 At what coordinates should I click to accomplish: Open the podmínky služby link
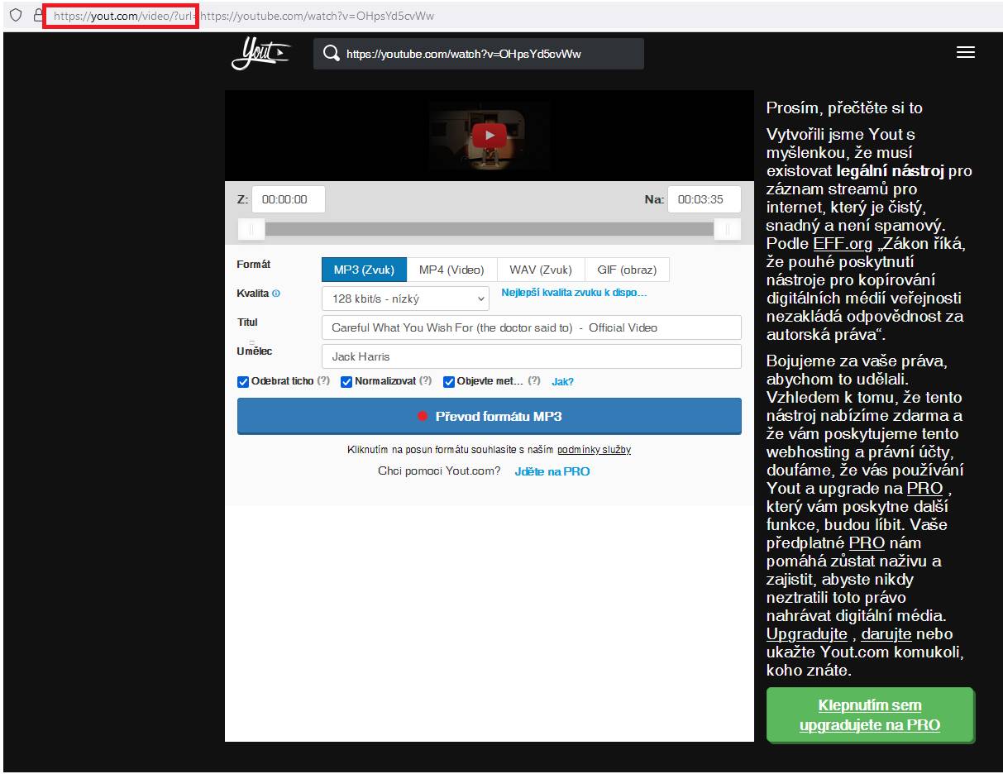pyautogui.click(x=594, y=450)
